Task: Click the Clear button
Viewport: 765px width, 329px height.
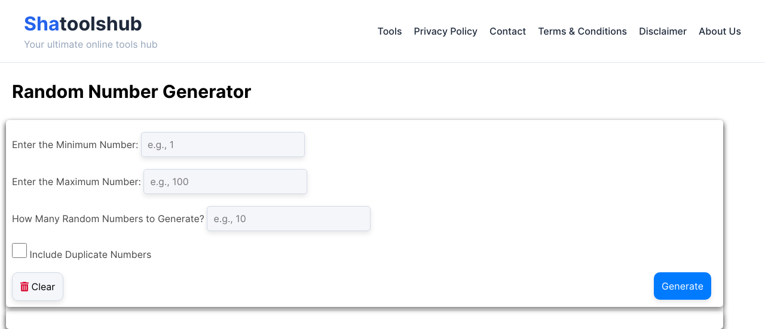Action: 38,287
